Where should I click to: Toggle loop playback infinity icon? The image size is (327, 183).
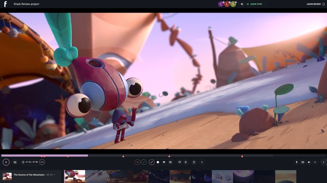click(x=42, y=162)
